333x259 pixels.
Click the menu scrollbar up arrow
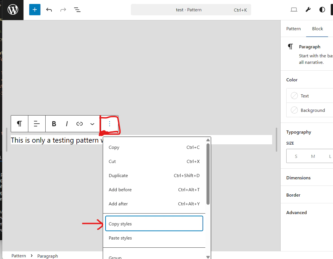click(x=208, y=140)
